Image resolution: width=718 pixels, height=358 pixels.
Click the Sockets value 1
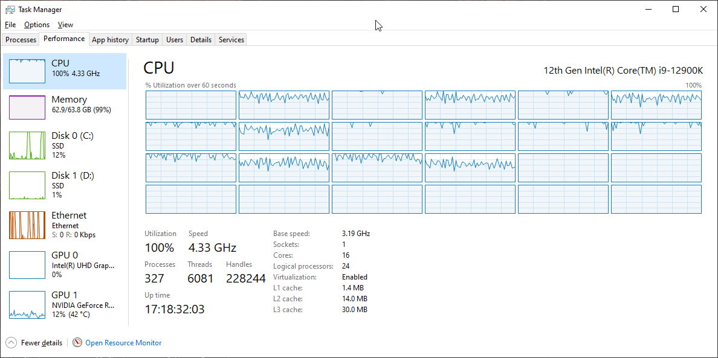pos(344,244)
